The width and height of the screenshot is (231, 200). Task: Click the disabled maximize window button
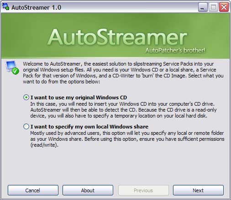[213, 7]
